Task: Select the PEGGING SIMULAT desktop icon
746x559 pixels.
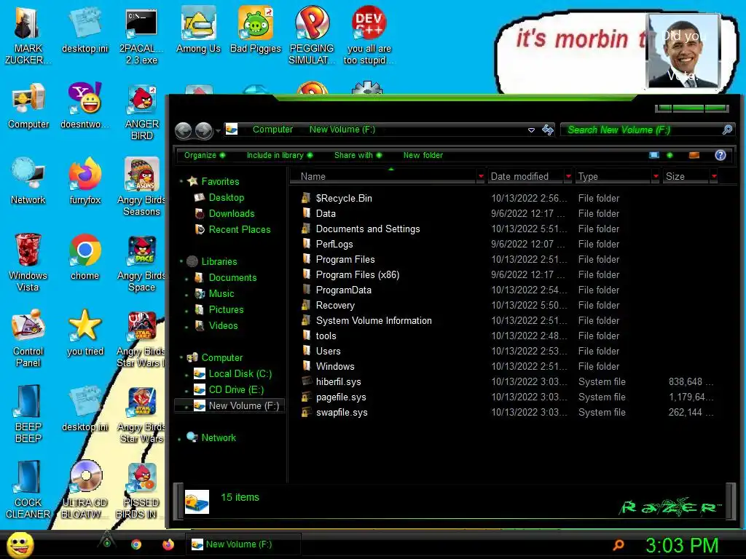Action: [x=312, y=34]
